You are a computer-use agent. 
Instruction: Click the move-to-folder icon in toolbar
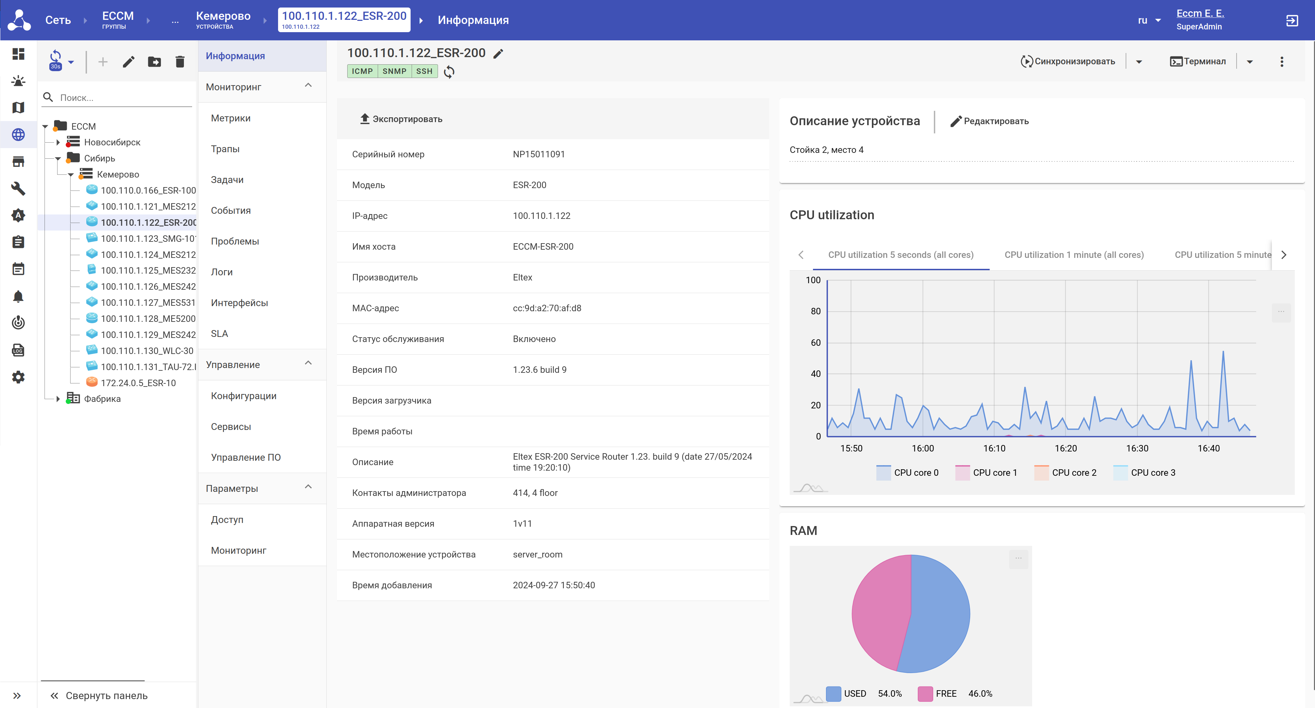click(154, 62)
